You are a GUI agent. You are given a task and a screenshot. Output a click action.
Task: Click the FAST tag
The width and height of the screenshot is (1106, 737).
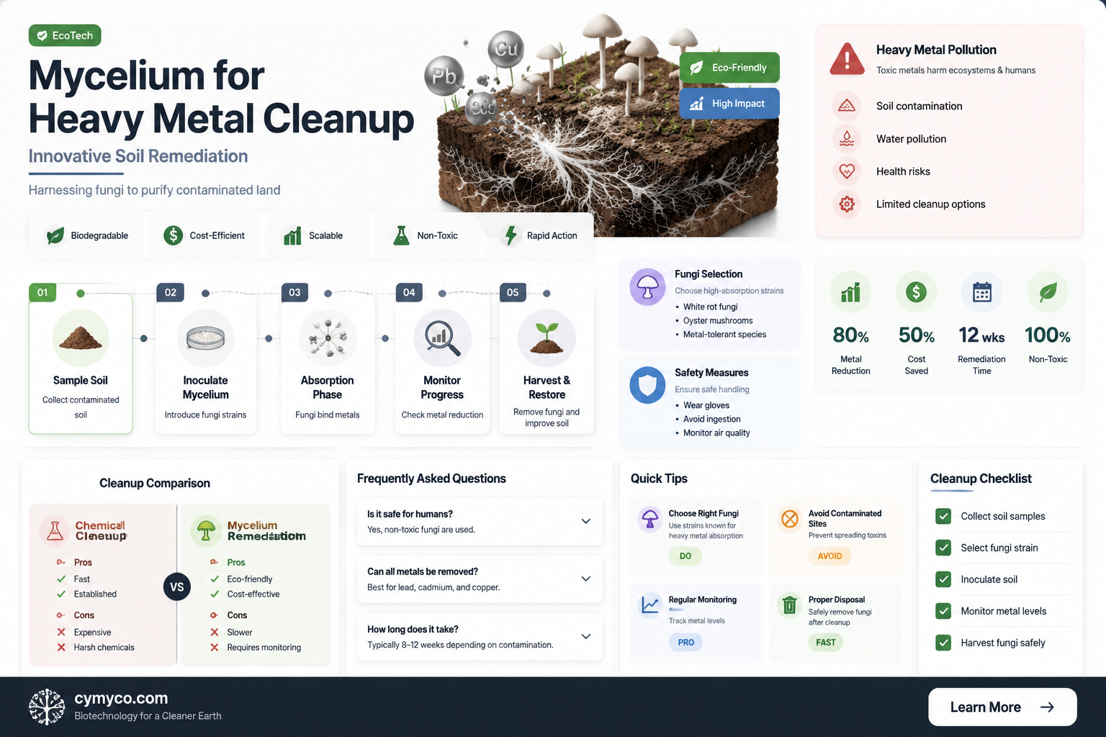coord(826,643)
